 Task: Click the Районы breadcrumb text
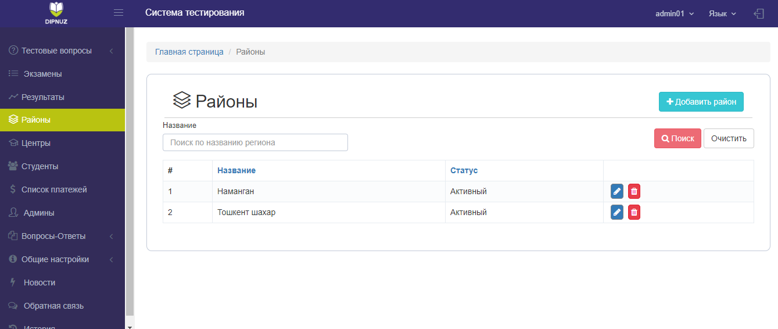tap(250, 52)
